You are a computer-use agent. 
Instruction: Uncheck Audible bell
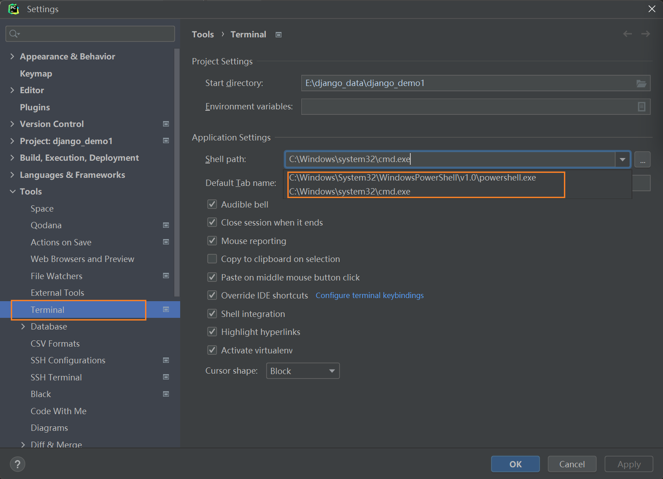pos(212,204)
